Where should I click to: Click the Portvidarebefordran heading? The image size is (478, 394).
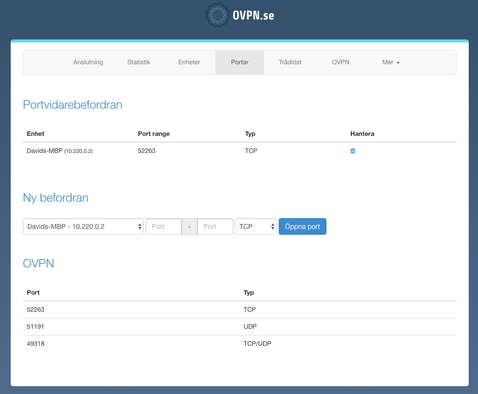[x=73, y=105]
